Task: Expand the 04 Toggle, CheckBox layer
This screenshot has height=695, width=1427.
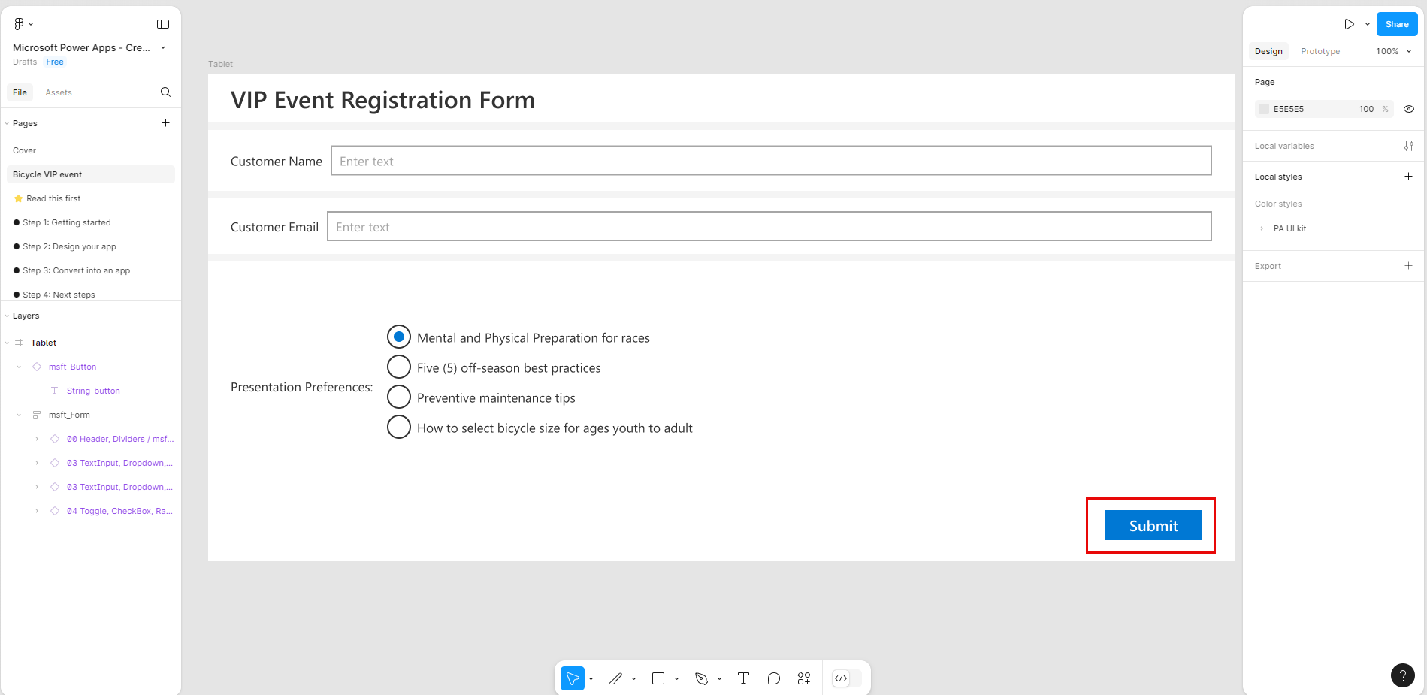Action: pyautogui.click(x=37, y=511)
